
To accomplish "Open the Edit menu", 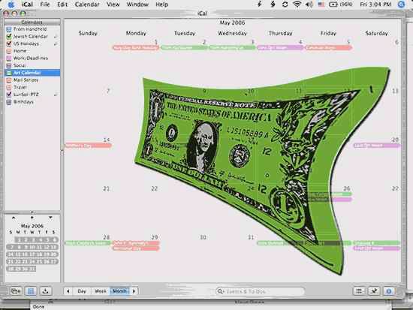I will (x=62, y=5).
